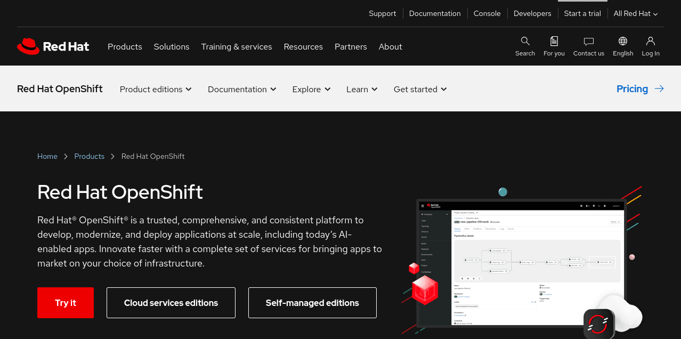Open the Resources menu
Screen dimensions: 681x339
click(x=303, y=46)
